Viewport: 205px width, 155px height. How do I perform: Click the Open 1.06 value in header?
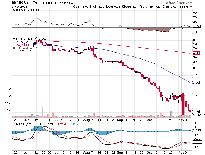[81, 6]
